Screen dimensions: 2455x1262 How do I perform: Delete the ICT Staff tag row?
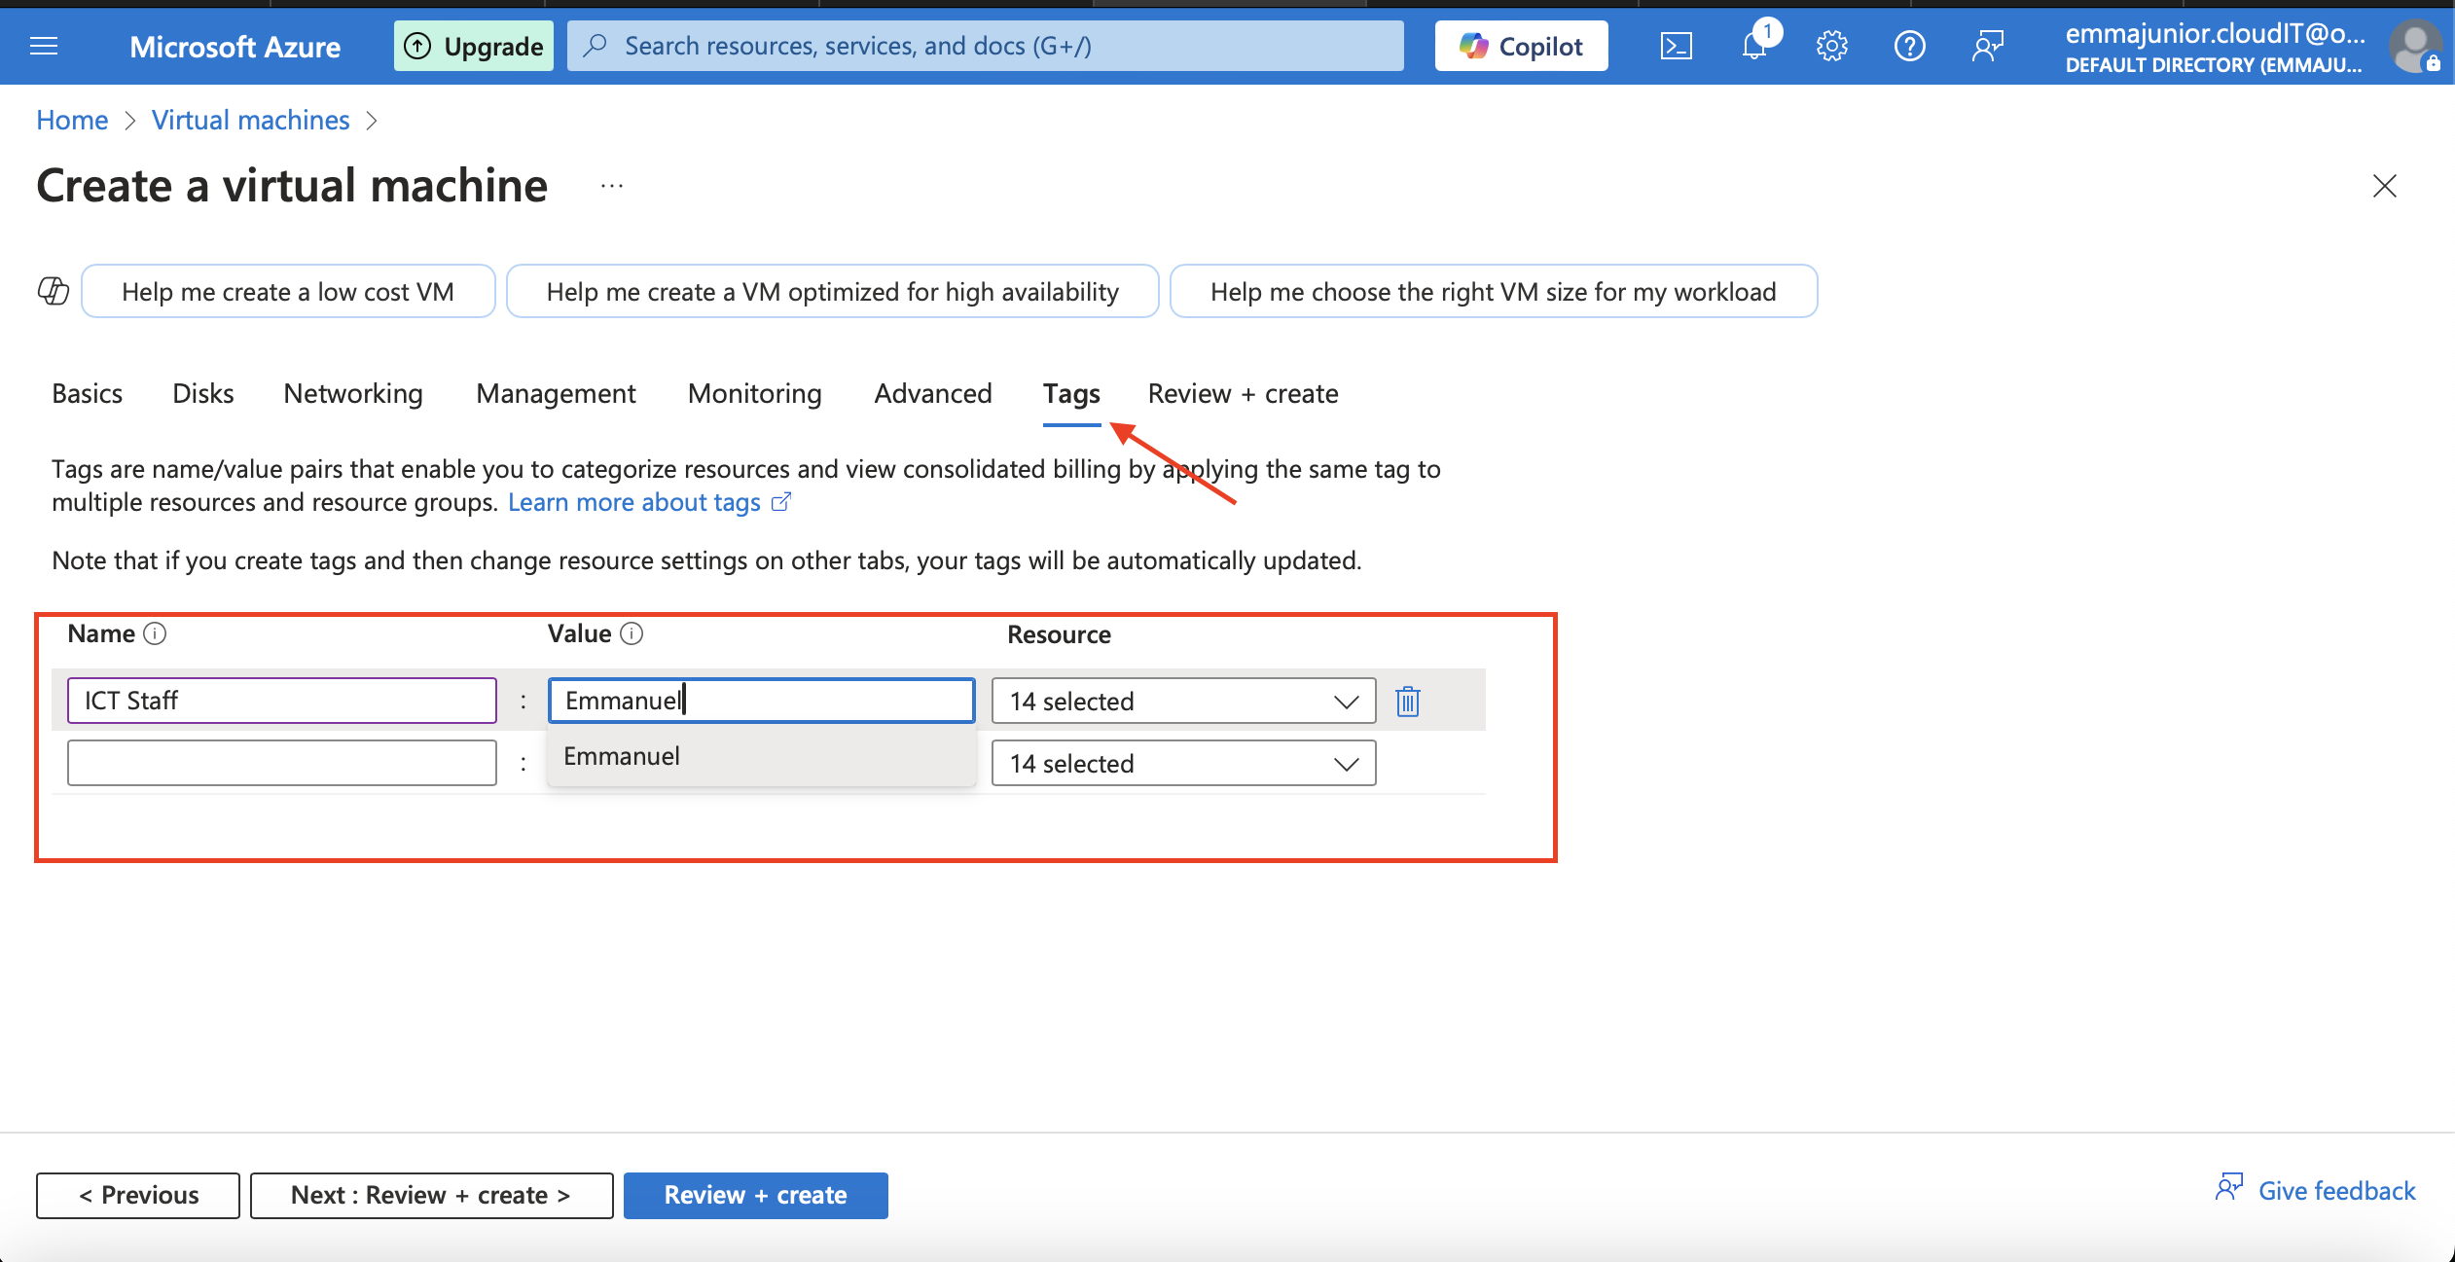coord(1407,701)
